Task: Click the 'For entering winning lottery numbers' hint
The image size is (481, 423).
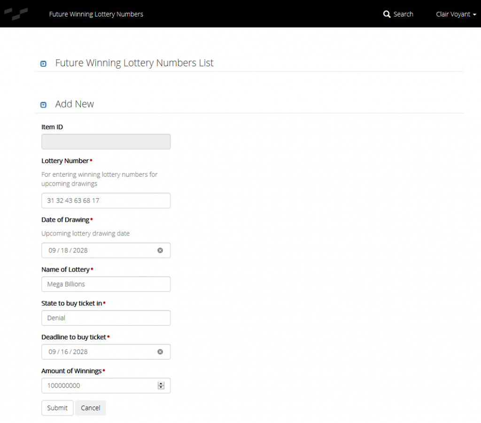Action: click(100, 179)
